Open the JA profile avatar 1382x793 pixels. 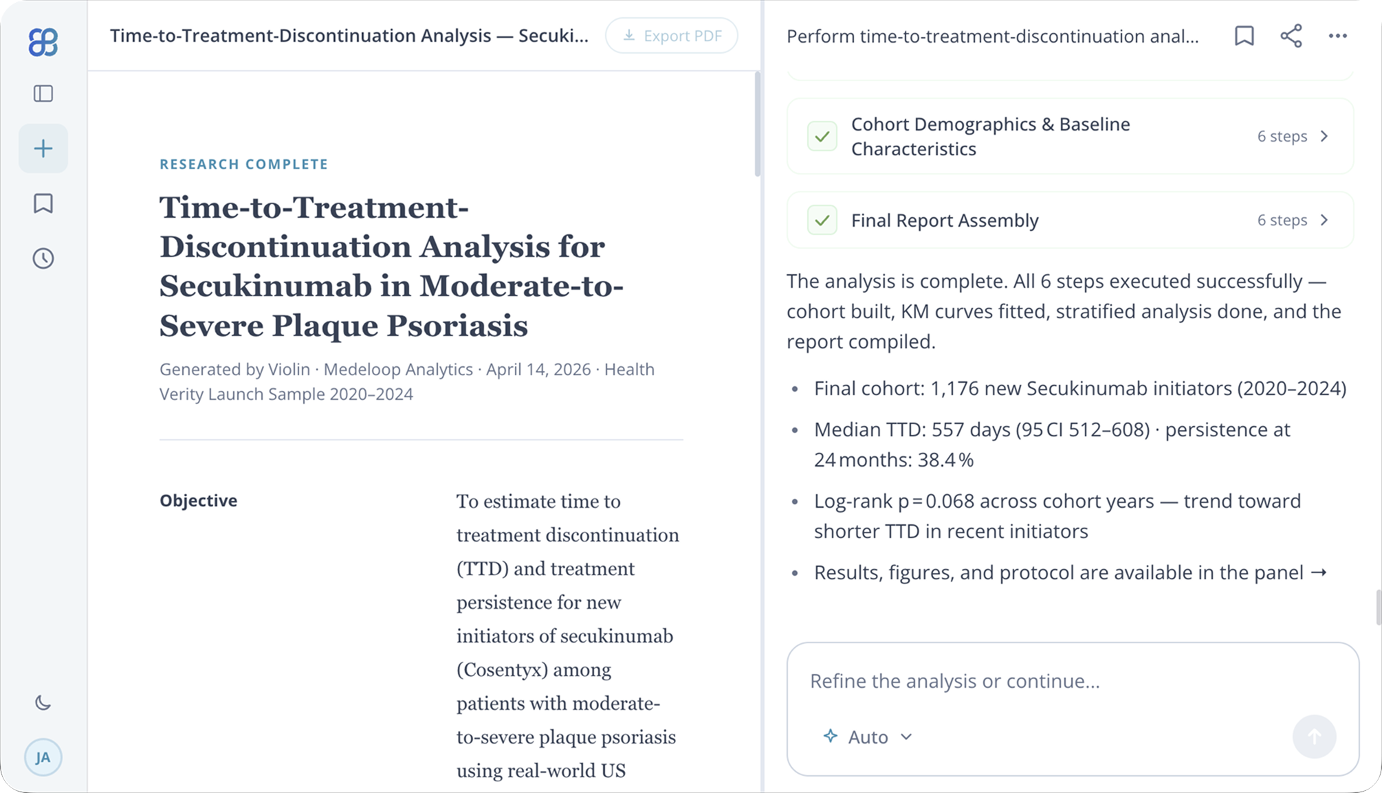point(43,758)
